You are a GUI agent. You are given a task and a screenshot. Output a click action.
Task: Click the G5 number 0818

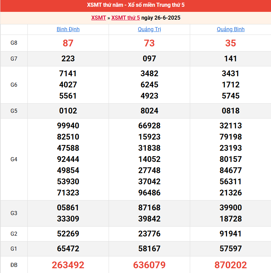pos(230,111)
